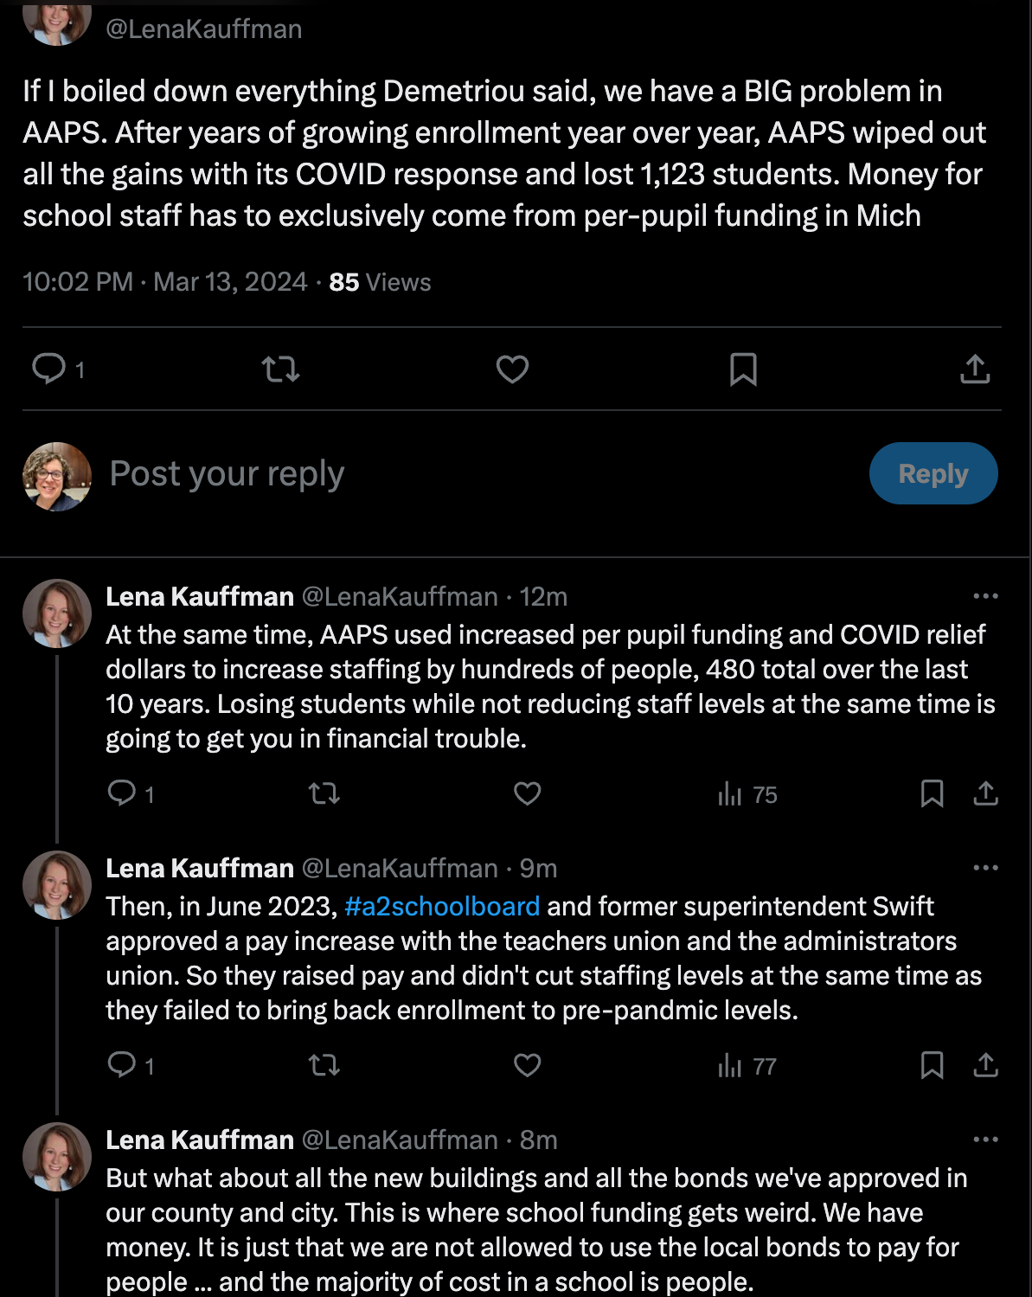Click your profile avatar beside reply box
This screenshot has width=1032, height=1297.
(x=57, y=477)
